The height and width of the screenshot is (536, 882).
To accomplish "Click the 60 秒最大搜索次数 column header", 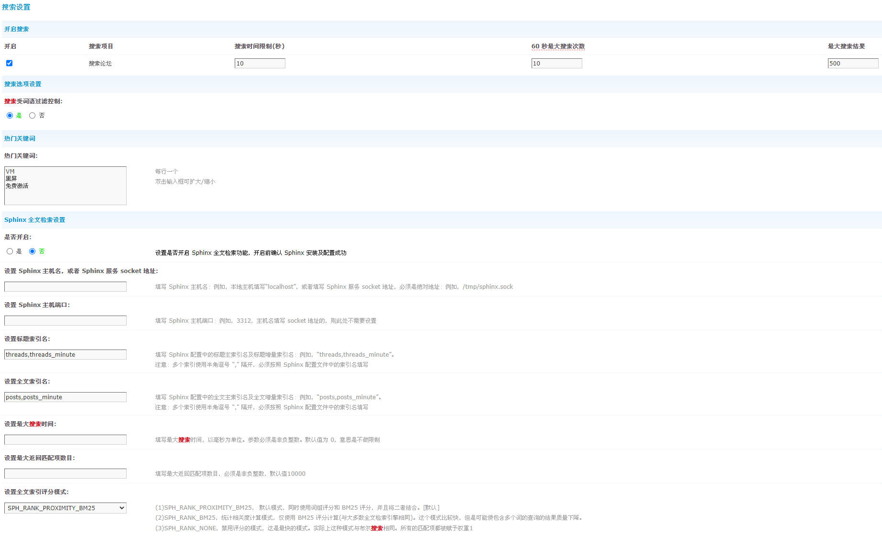I will coord(558,46).
